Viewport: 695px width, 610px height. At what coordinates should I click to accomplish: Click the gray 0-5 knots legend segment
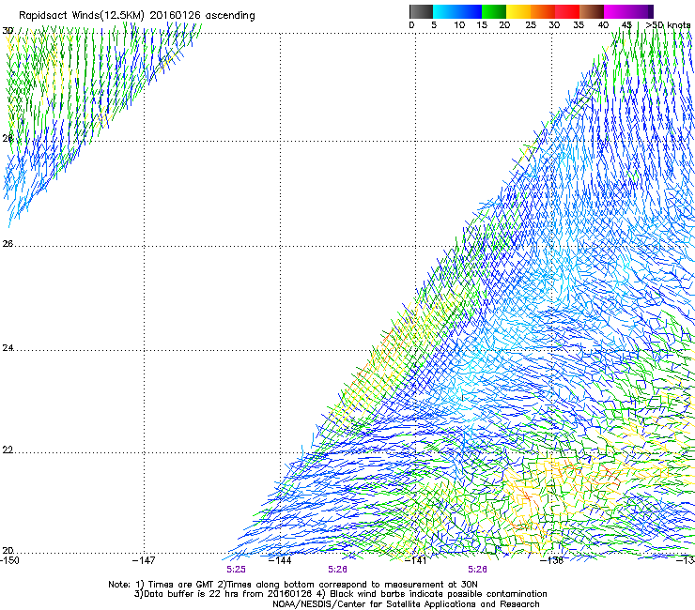coord(421,11)
